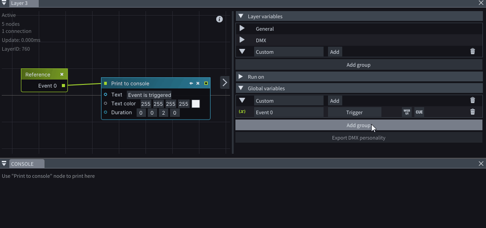This screenshot has width=486, height=228.
Task: Close the Reference node with its X
Action: 62,74
